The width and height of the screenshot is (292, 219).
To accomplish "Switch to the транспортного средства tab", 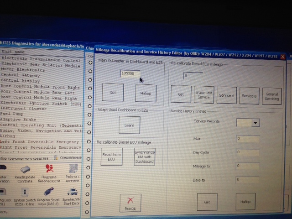I will [24, 158].
